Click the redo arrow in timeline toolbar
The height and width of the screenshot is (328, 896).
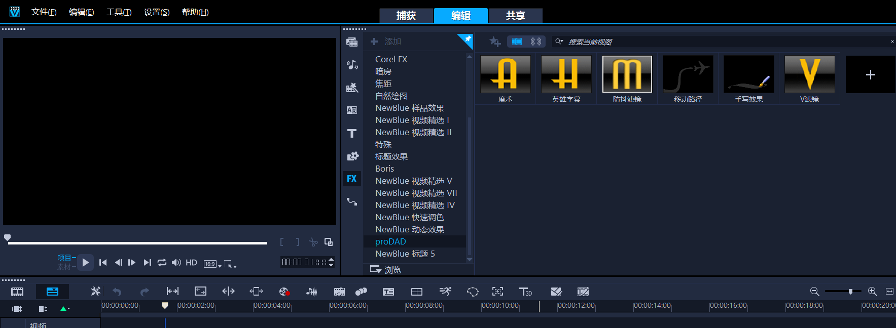[145, 292]
